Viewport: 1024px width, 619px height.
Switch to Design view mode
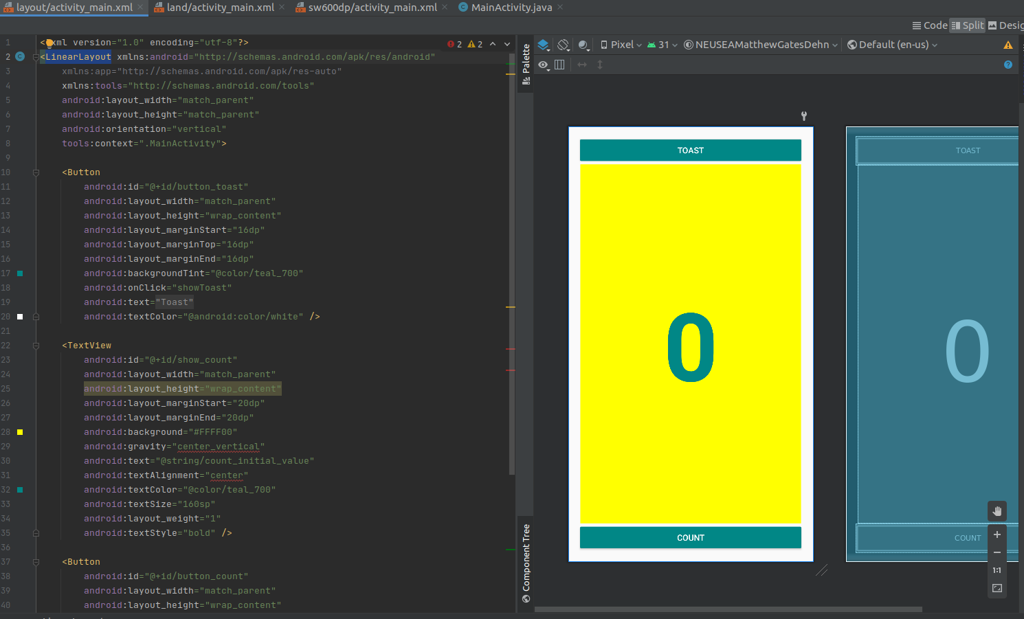[1006, 25]
